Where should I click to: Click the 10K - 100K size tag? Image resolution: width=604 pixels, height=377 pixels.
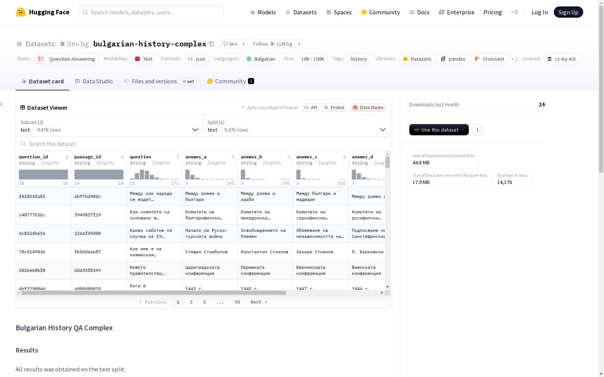(313, 59)
